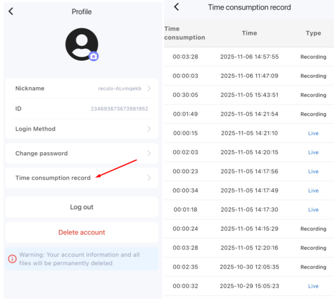
Task: Tap the Log out button
Action: pyautogui.click(x=82, y=207)
